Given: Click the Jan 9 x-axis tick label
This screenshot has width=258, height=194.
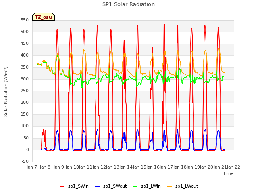Looking at the screenshot, I should tap(58, 167).
